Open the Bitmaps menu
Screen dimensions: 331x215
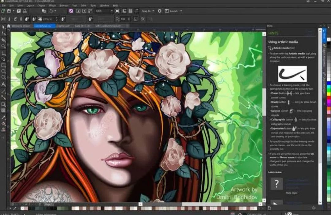(63, 6)
